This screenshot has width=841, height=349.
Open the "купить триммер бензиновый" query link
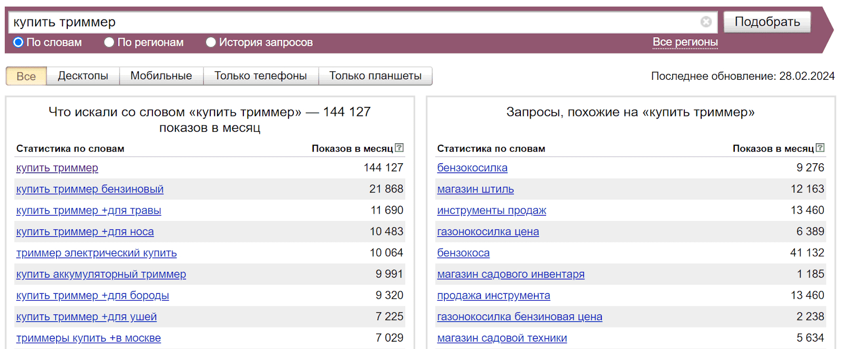(90, 189)
